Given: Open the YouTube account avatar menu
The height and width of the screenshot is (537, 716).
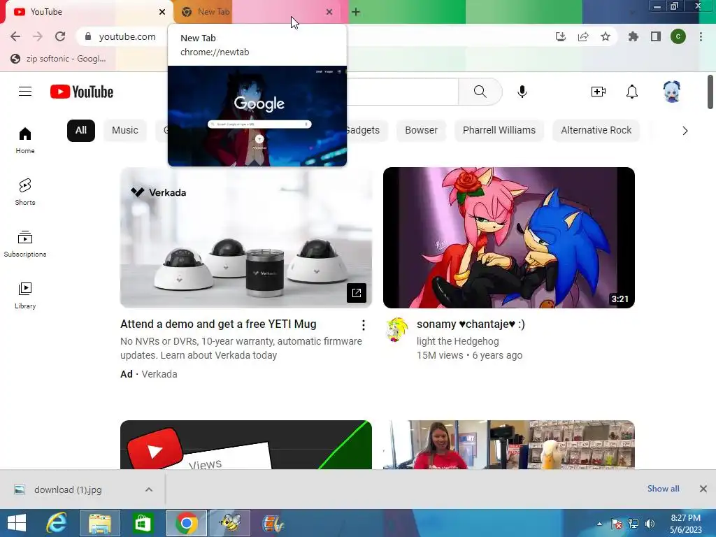Looking at the screenshot, I should point(672,92).
